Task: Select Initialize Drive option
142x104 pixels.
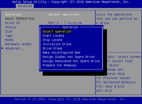Action: [57, 44]
